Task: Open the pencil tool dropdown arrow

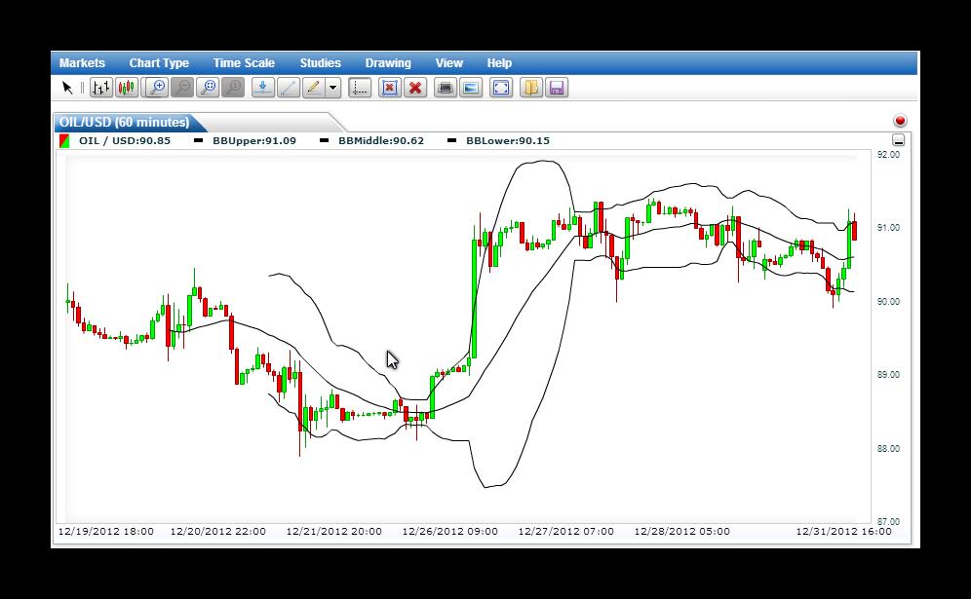Action: click(x=333, y=88)
